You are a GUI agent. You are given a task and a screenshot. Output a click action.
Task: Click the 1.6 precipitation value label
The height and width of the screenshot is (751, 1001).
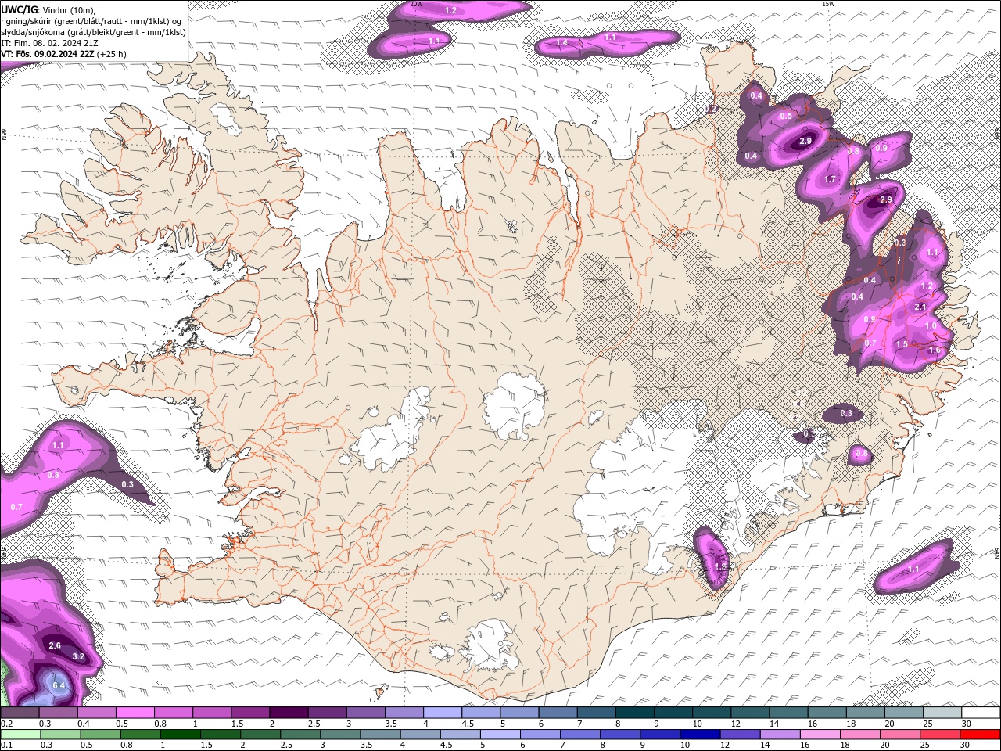coord(935,350)
